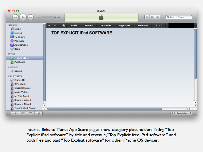This screenshot has height=152, width=203.
Task: Open the Computer speaker output dropdown
Action: (x=181, y=113)
